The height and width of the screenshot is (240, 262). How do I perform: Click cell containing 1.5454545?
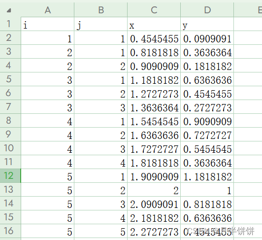pyautogui.click(x=154, y=121)
